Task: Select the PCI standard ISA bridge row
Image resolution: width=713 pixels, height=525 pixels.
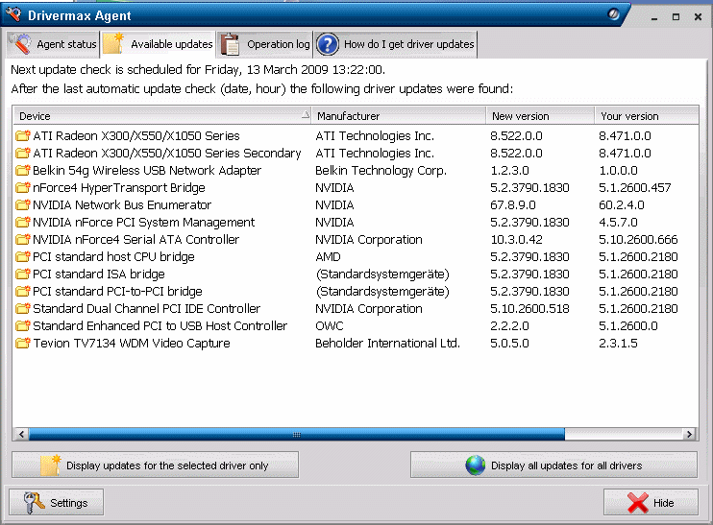Action: [356, 274]
